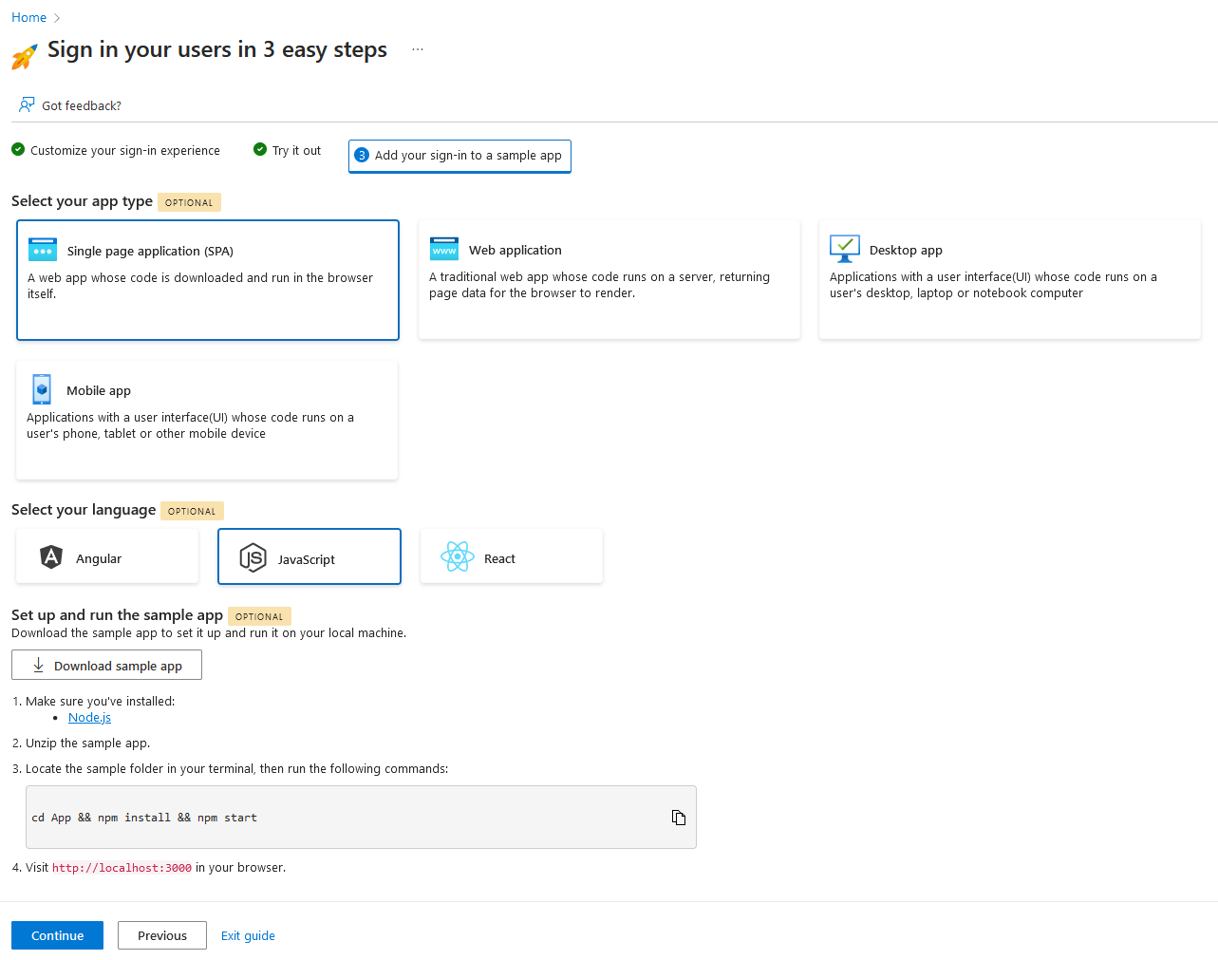Select the Angular language icon

click(x=50, y=557)
